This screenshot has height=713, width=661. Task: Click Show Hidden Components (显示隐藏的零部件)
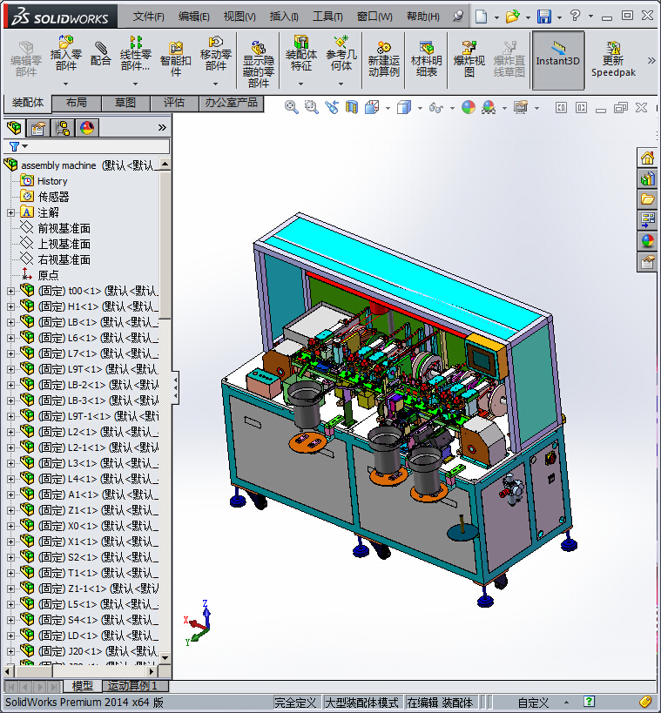(x=259, y=64)
